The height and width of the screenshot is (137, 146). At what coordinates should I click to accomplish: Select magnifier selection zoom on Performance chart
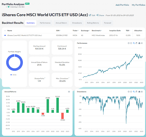coord(134,43)
